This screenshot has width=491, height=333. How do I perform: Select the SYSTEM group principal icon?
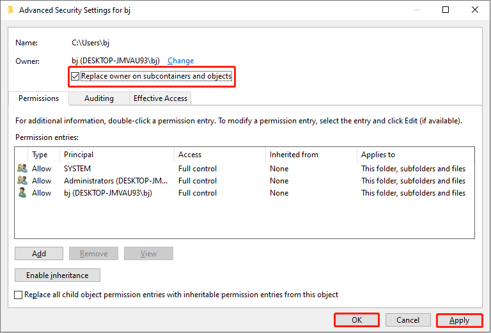pos(22,169)
